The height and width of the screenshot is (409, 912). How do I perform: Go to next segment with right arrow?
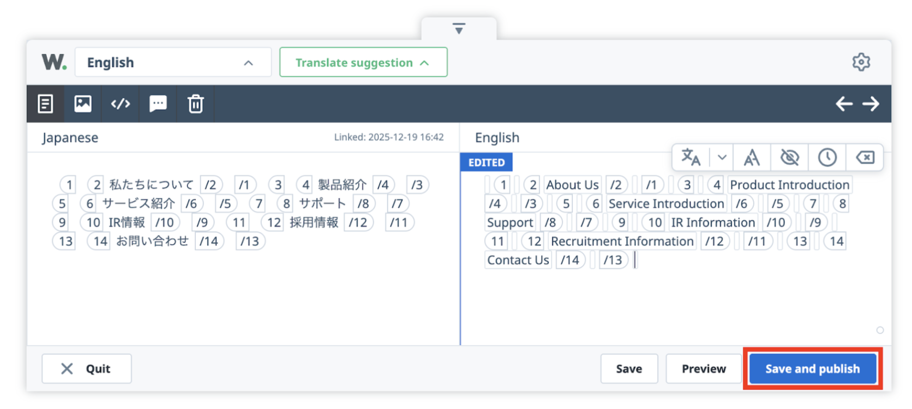pyautogui.click(x=871, y=104)
